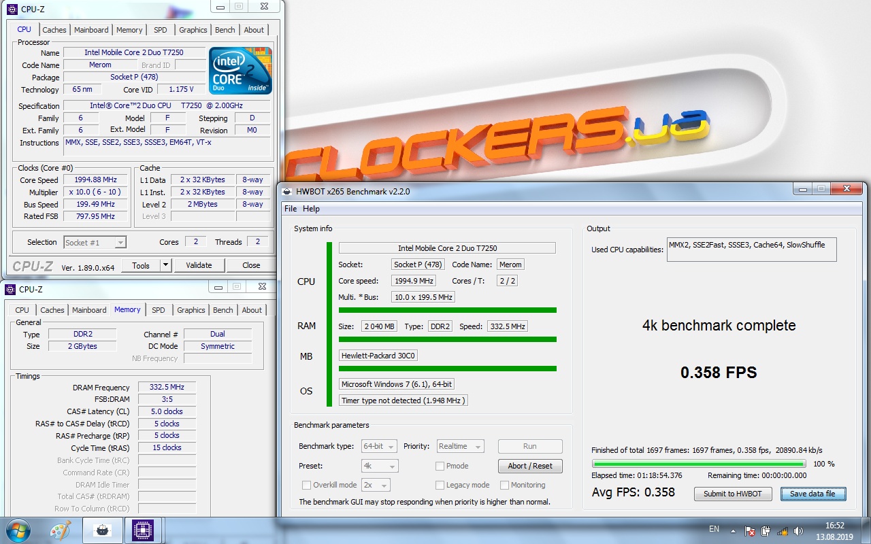Viewport: 871px width, 544px height.
Task: Open the Windows Start menu orb
Action: pyautogui.click(x=17, y=530)
